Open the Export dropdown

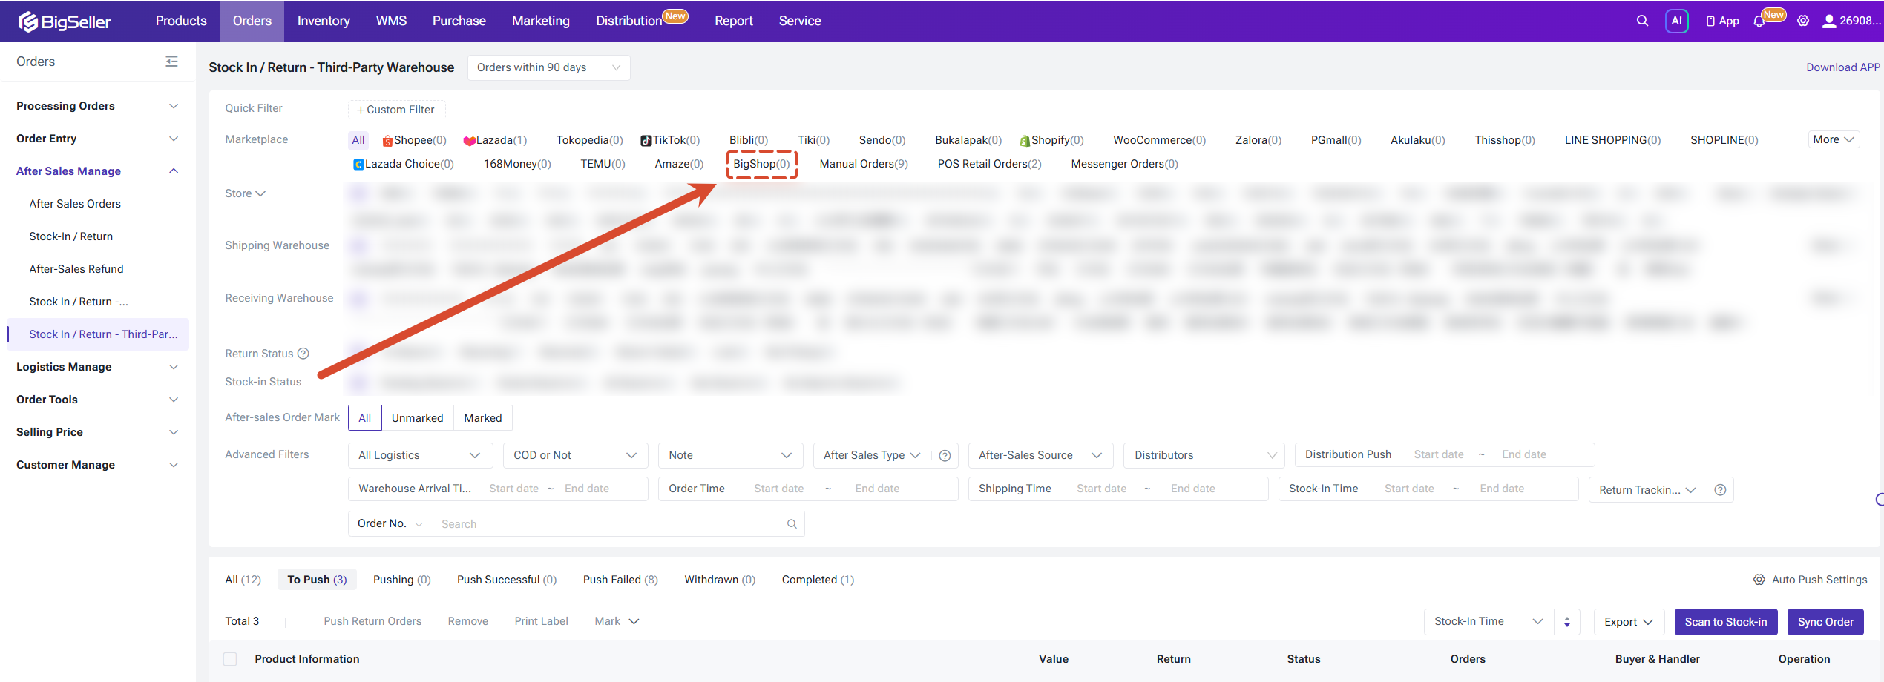[x=1629, y=622]
